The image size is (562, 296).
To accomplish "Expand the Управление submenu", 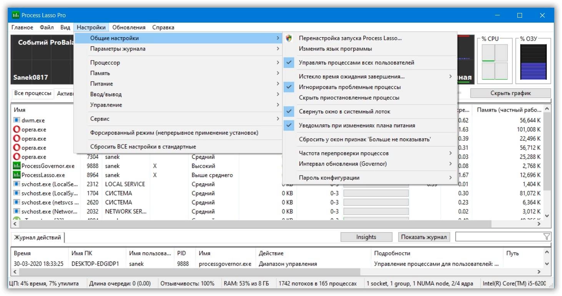I will coord(178,105).
